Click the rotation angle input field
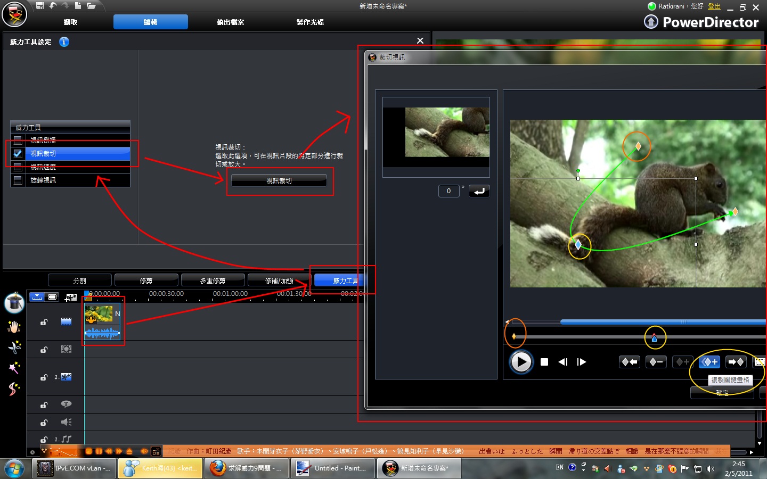The width and height of the screenshot is (767, 479). (448, 191)
